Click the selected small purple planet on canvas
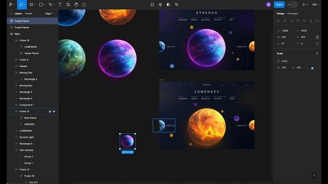The image size is (328, 184). (128, 141)
